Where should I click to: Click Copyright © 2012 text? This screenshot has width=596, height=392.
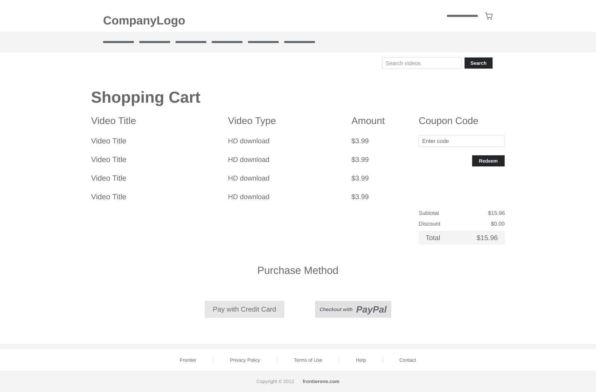click(x=275, y=381)
